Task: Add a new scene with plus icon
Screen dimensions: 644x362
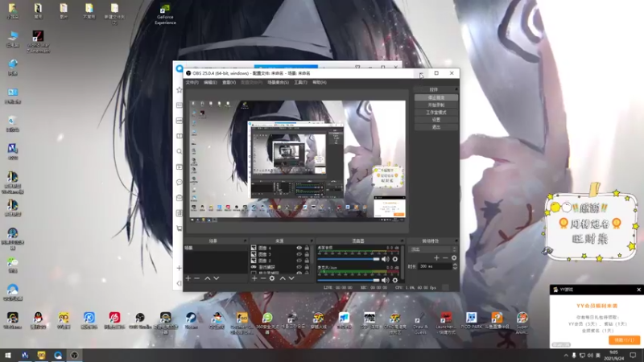Action: (x=188, y=278)
